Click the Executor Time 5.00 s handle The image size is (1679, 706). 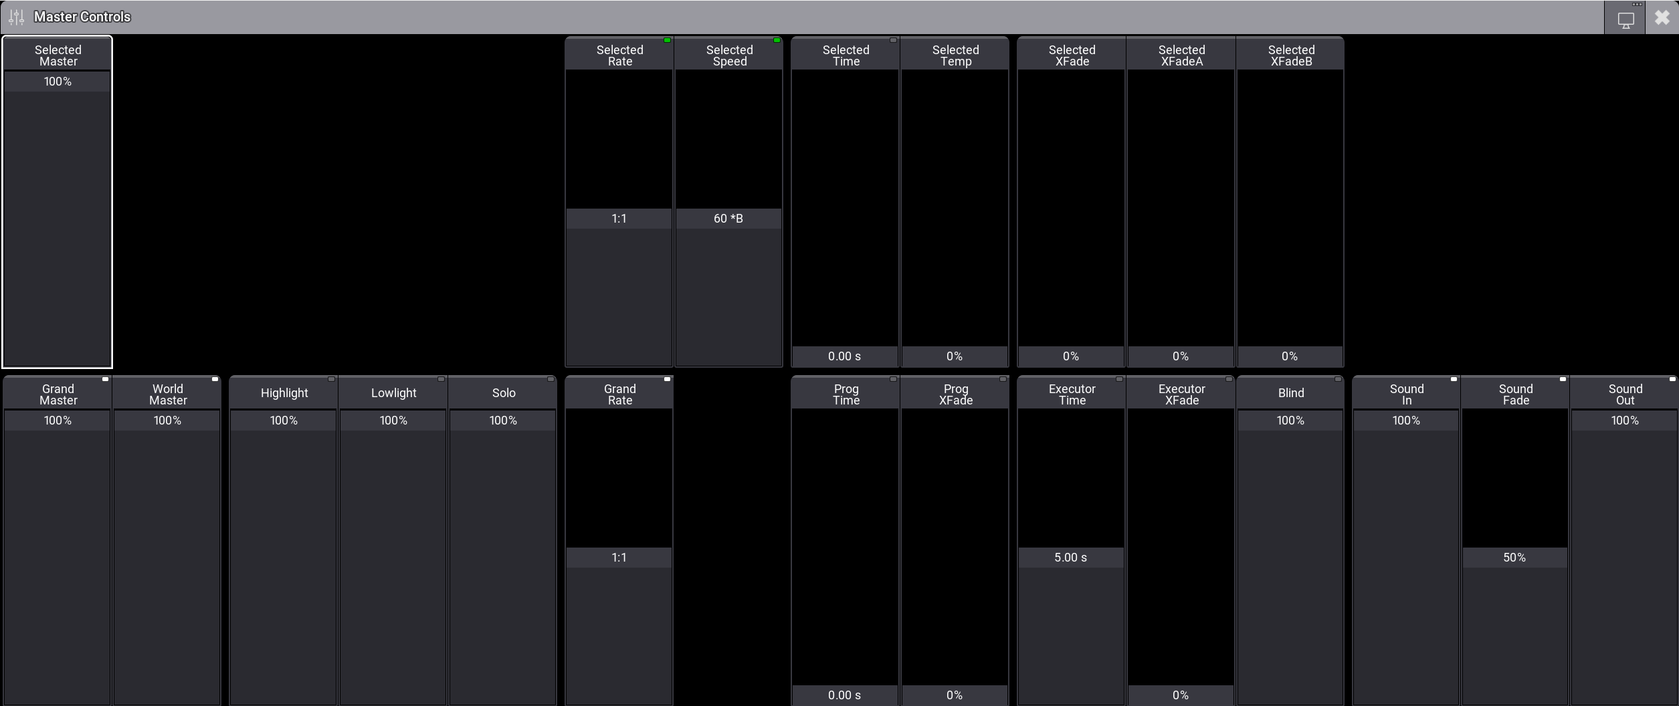click(1070, 558)
